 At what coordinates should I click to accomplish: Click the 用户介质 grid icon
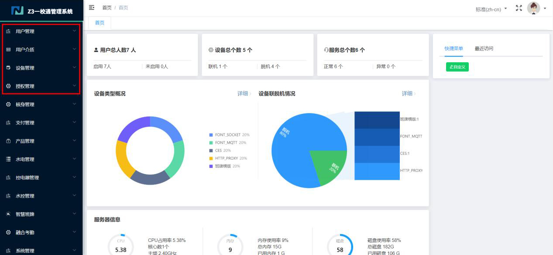click(x=8, y=50)
